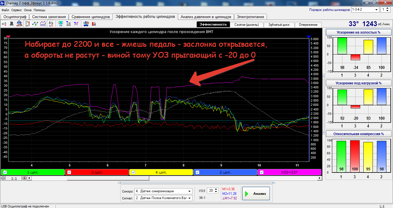This screenshot has width=393, height=208.
Task: Click the 1:1 zoom reset button
Action: [14, 178]
